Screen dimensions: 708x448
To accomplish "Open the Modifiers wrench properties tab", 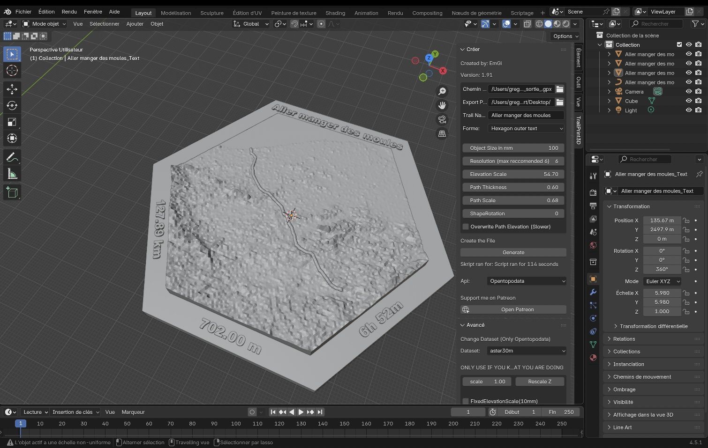I will 593,292.
